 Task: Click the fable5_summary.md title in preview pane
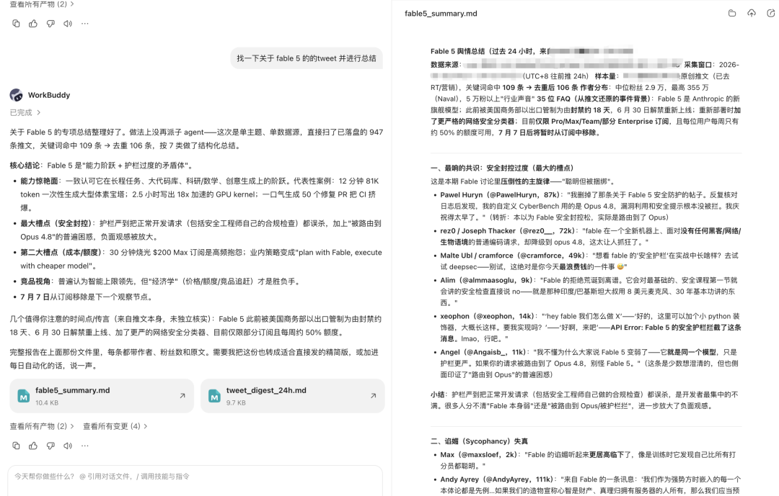click(441, 14)
